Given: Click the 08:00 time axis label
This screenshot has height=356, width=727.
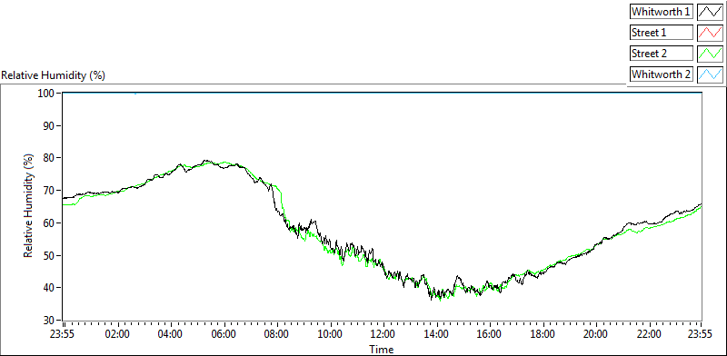Looking at the screenshot, I should (x=277, y=334).
